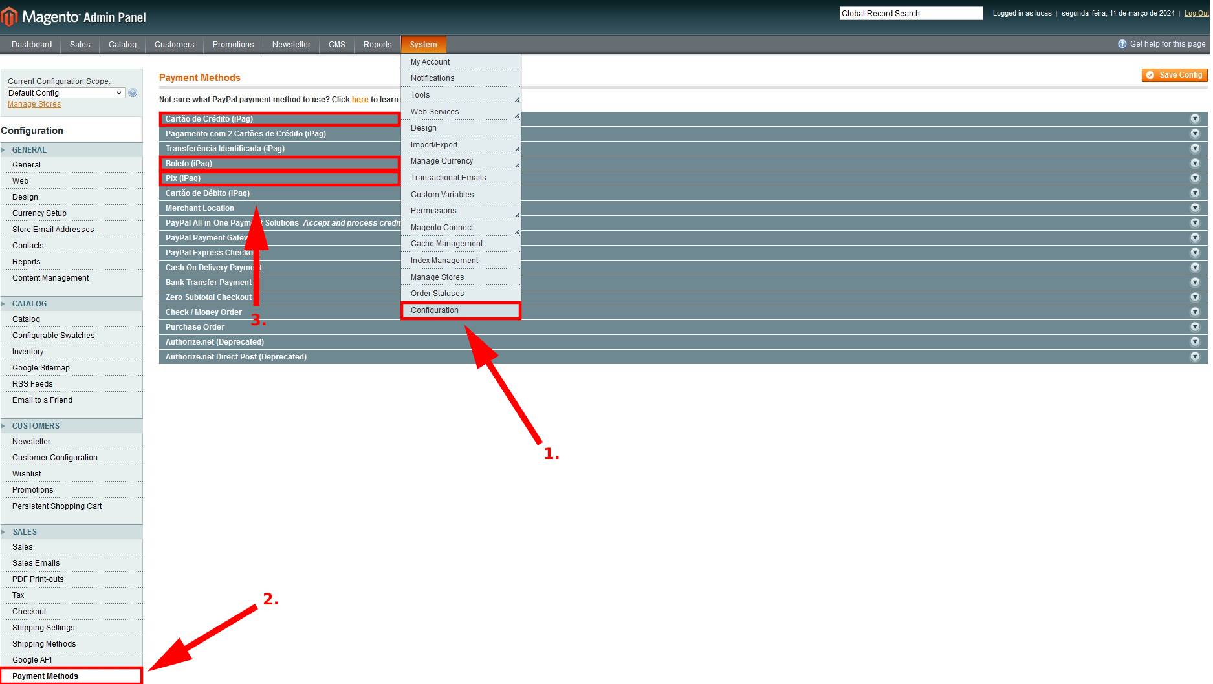Screen dimensions: 1213x684
Task: Click the Log Out link
Action: tap(1196, 13)
